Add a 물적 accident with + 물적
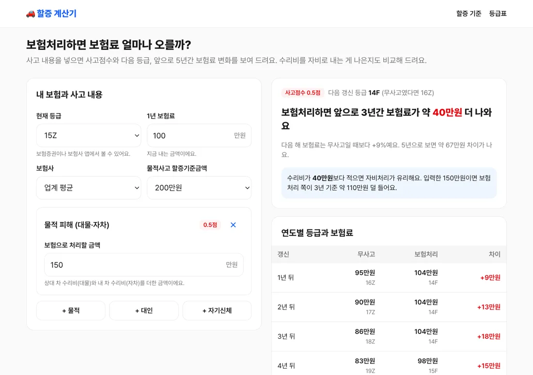The image size is (533, 375). [x=71, y=310]
